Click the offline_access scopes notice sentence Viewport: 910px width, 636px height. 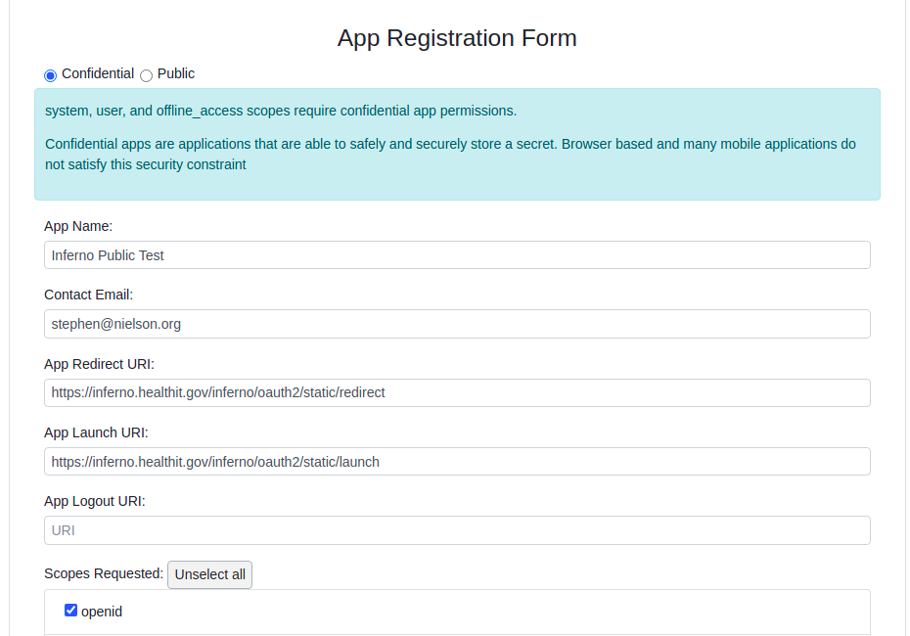pyautogui.click(x=281, y=111)
